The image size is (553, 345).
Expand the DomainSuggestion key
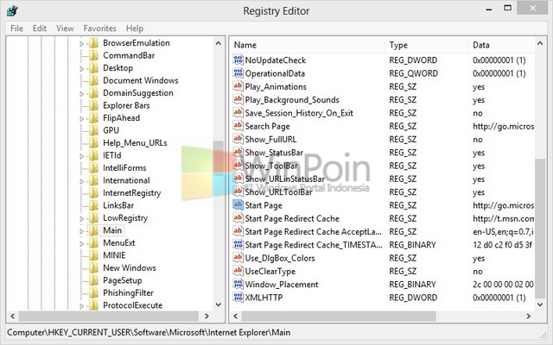click(82, 94)
